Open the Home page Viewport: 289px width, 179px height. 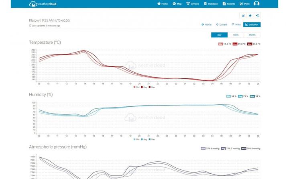[163, 4]
